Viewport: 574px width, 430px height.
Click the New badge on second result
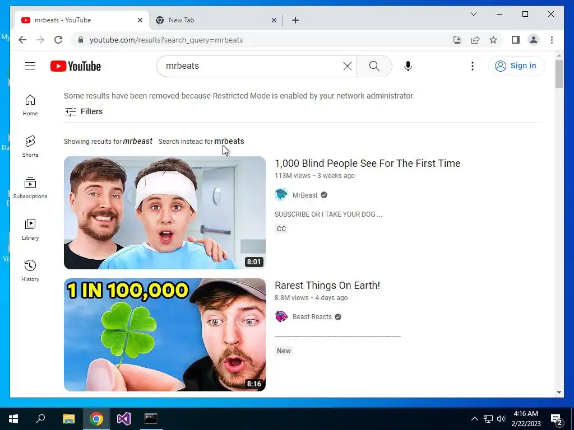[x=284, y=350]
